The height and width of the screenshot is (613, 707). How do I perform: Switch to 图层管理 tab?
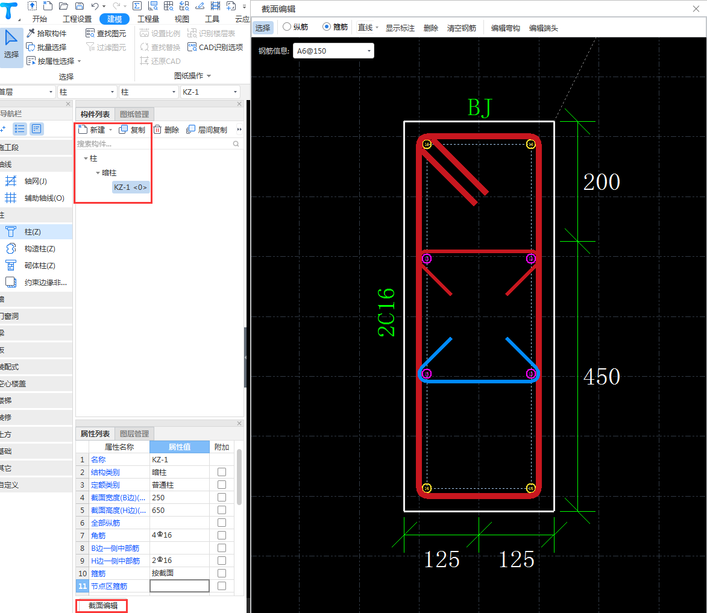click(x=134, y=433)
